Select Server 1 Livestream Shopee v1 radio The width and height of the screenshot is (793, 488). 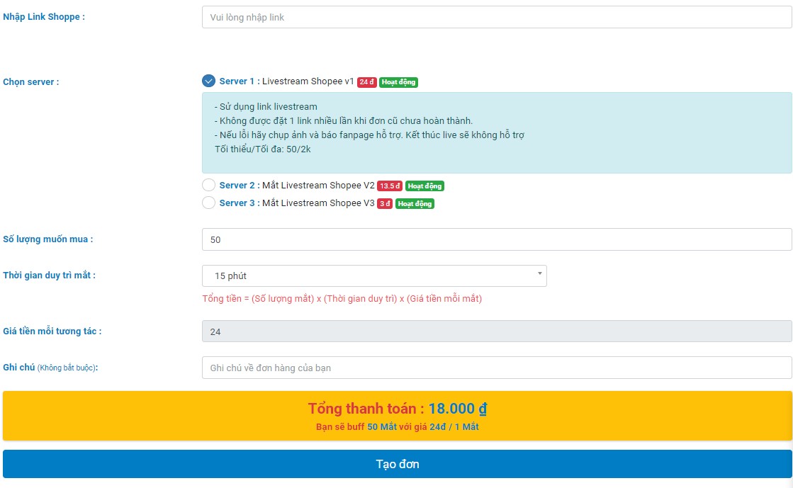click(x=208, y=81)
